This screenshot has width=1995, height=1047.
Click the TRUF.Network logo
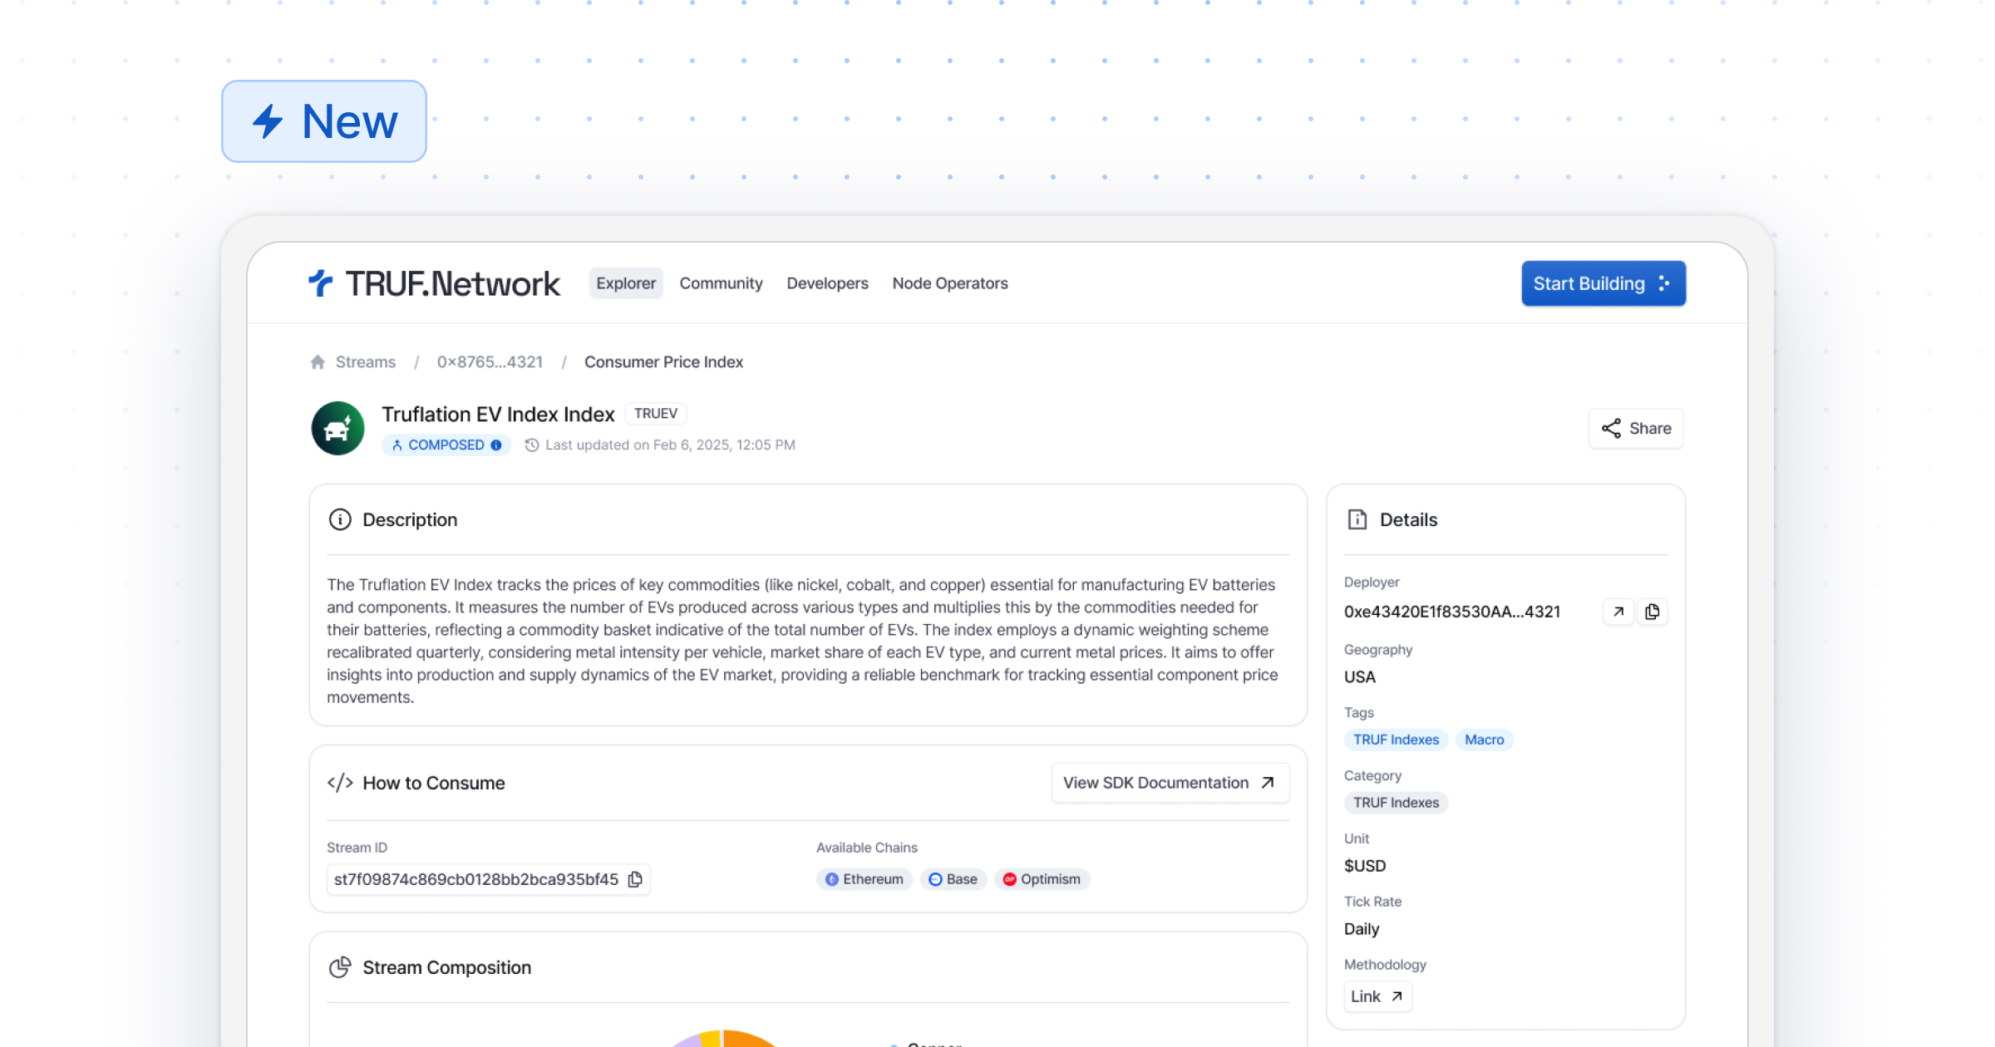[x=434, y=283]
